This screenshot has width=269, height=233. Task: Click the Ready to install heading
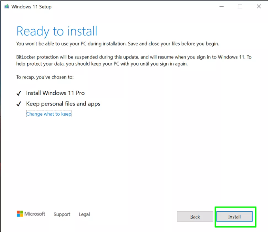[57, 32]
